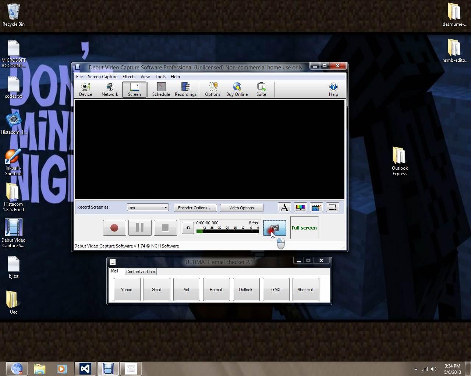This screenshot has width=471, height=376.
Task: Show hidden system tray icons
Action: pyautogui.click(x=416, y=369)
